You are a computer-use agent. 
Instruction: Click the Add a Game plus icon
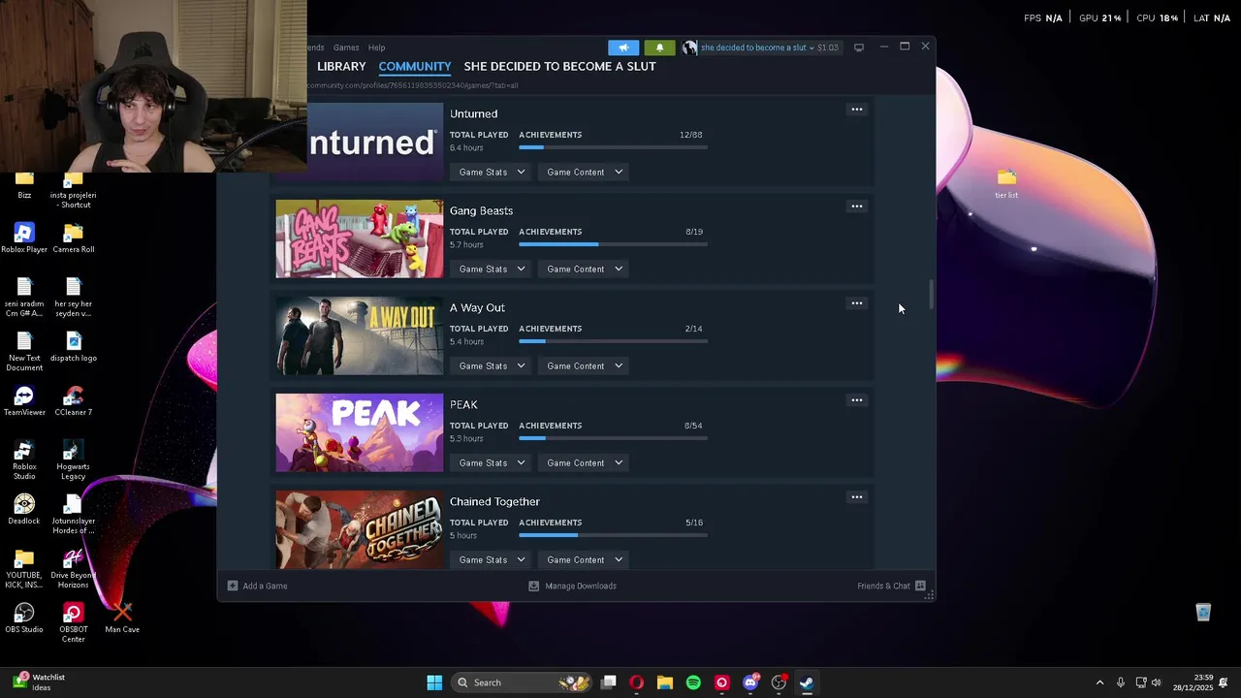(233, 586)
